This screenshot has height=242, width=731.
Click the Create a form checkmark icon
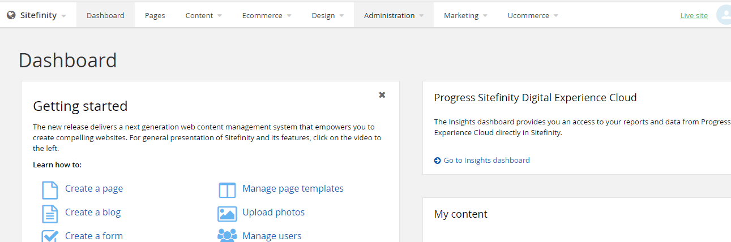coord(50,236)
